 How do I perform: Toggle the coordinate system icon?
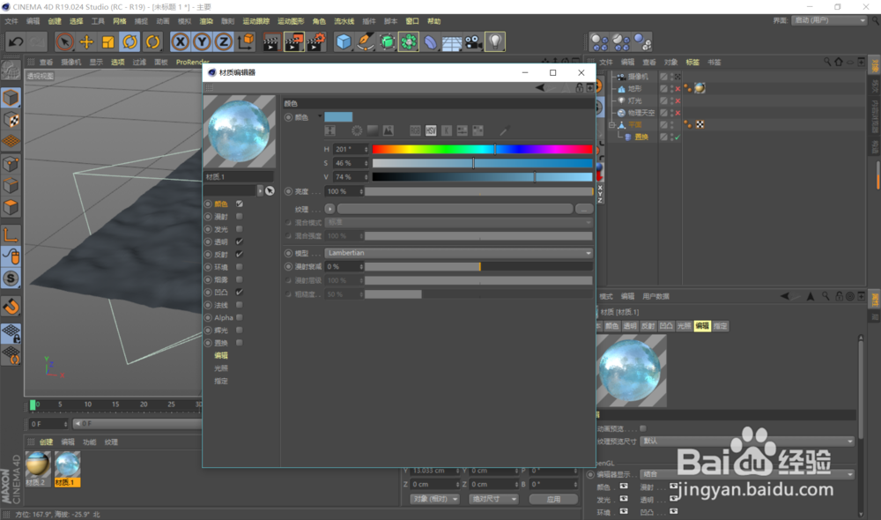coord(246,41)
